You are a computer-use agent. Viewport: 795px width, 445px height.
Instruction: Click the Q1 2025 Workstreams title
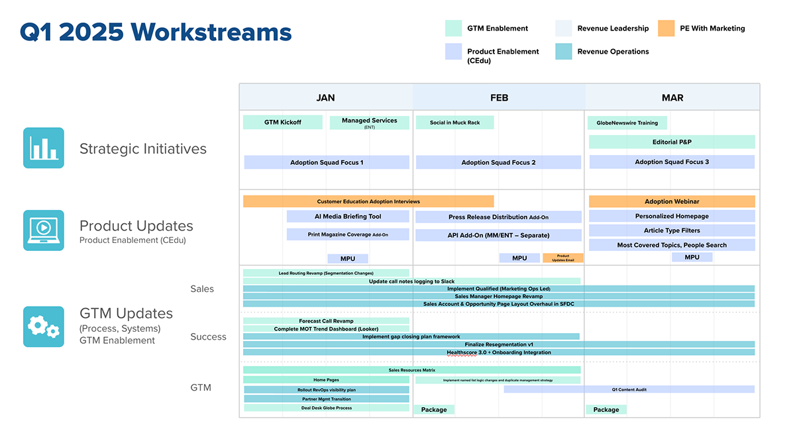[156, 32]
